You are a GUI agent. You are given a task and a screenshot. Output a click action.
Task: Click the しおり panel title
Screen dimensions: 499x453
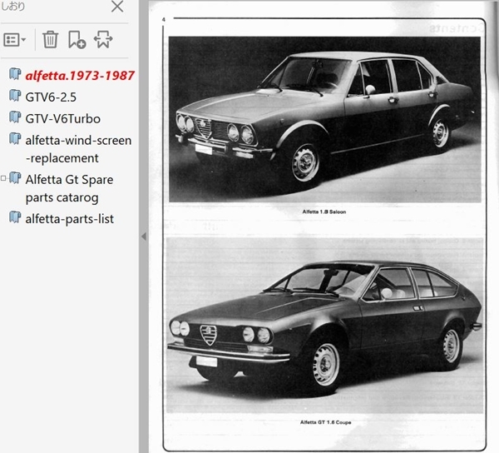13,6
